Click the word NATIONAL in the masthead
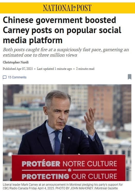This screenshot has height=194, width=135. tap(58, 8)
